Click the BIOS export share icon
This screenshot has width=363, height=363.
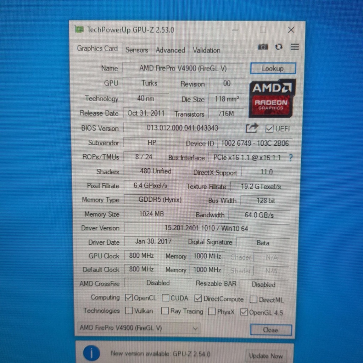coord(252,128)
